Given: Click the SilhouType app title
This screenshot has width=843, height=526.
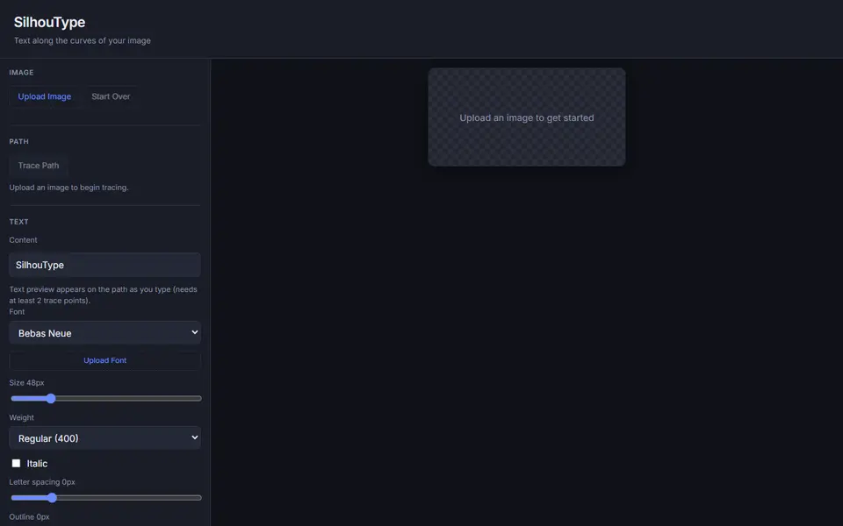Looking at the screenshot, I should [x=49, y=22].
